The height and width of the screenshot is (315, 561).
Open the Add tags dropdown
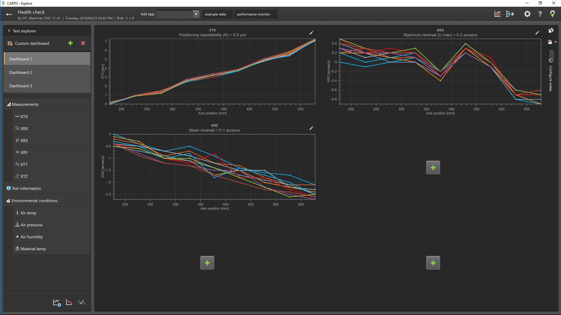(x=196, y=14)
